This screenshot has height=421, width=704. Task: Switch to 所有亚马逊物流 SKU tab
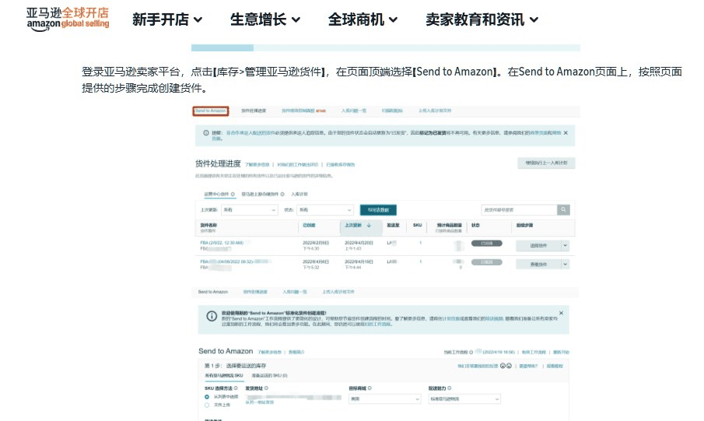click(x=223, y=376)
